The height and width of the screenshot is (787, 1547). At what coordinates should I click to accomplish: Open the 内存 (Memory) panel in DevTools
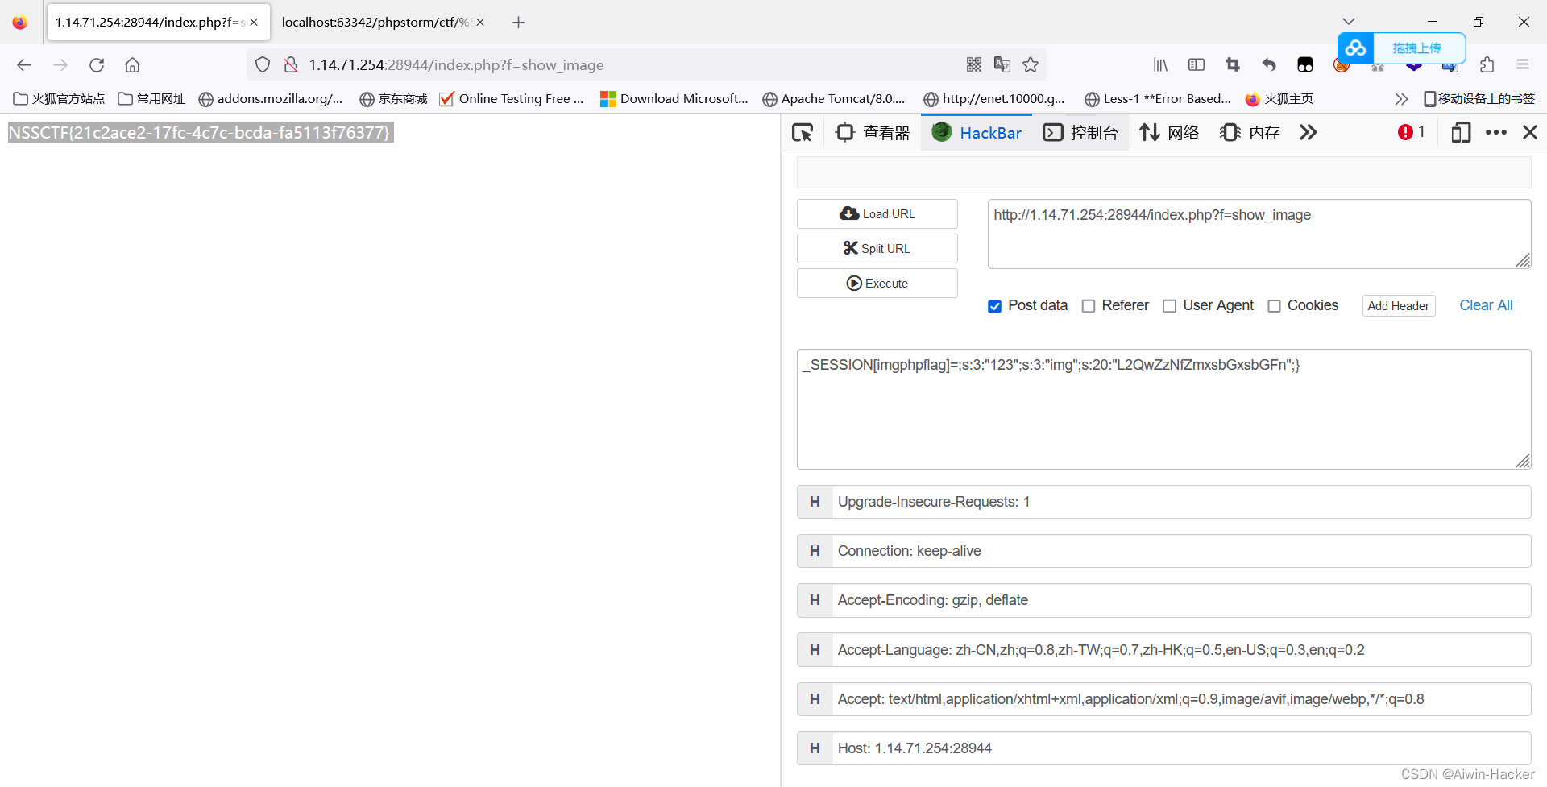click(1248, 132)
